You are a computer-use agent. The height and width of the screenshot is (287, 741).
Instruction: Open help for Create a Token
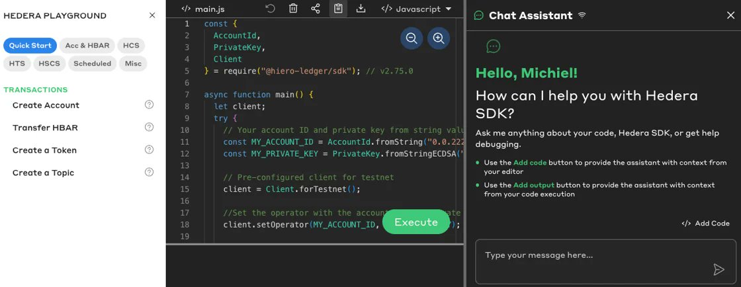pyautogui.click(x=149, y=149)
